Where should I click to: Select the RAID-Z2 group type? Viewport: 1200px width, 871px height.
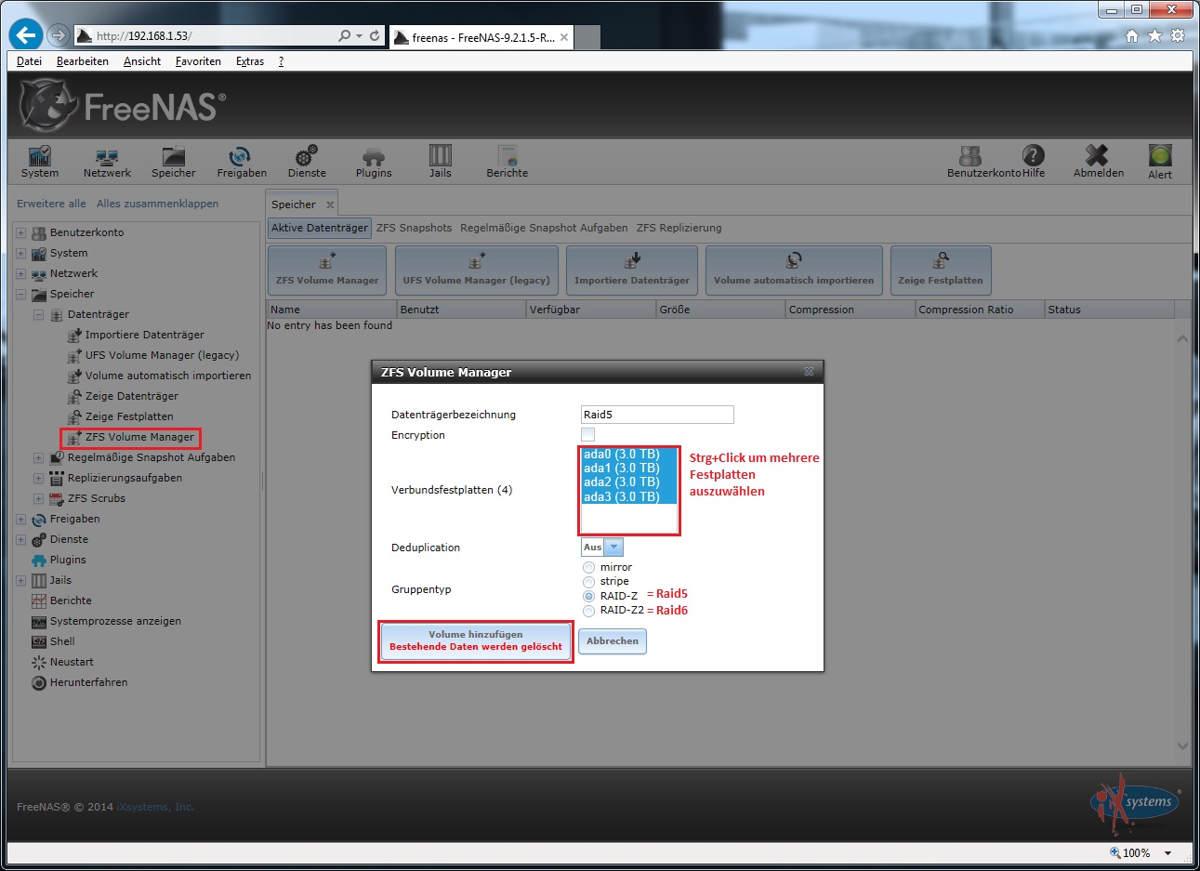point(588,611)
